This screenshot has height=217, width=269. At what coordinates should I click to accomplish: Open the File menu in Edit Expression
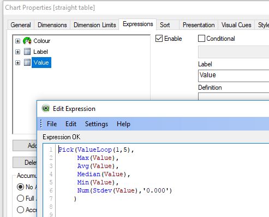point(52,124)
